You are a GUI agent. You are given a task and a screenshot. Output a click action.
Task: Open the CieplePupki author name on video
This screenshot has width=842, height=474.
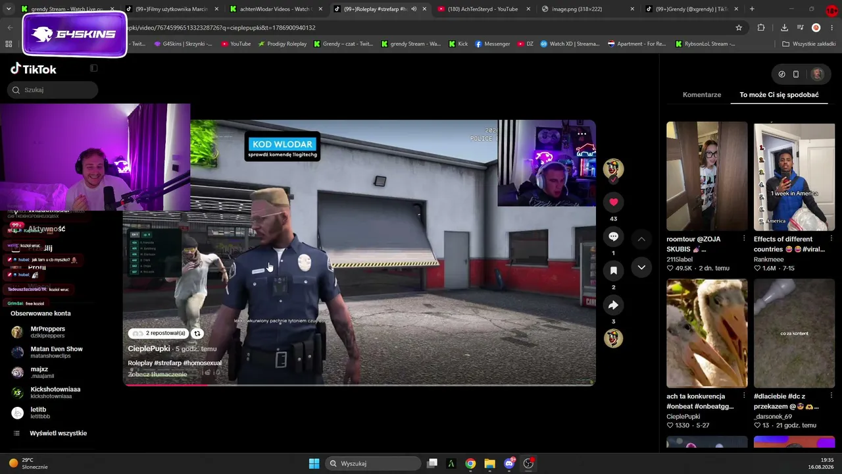(149, 349)
